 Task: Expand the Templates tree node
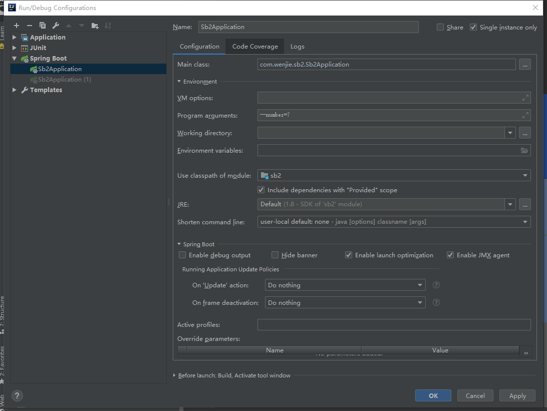(x=15, y=90)
